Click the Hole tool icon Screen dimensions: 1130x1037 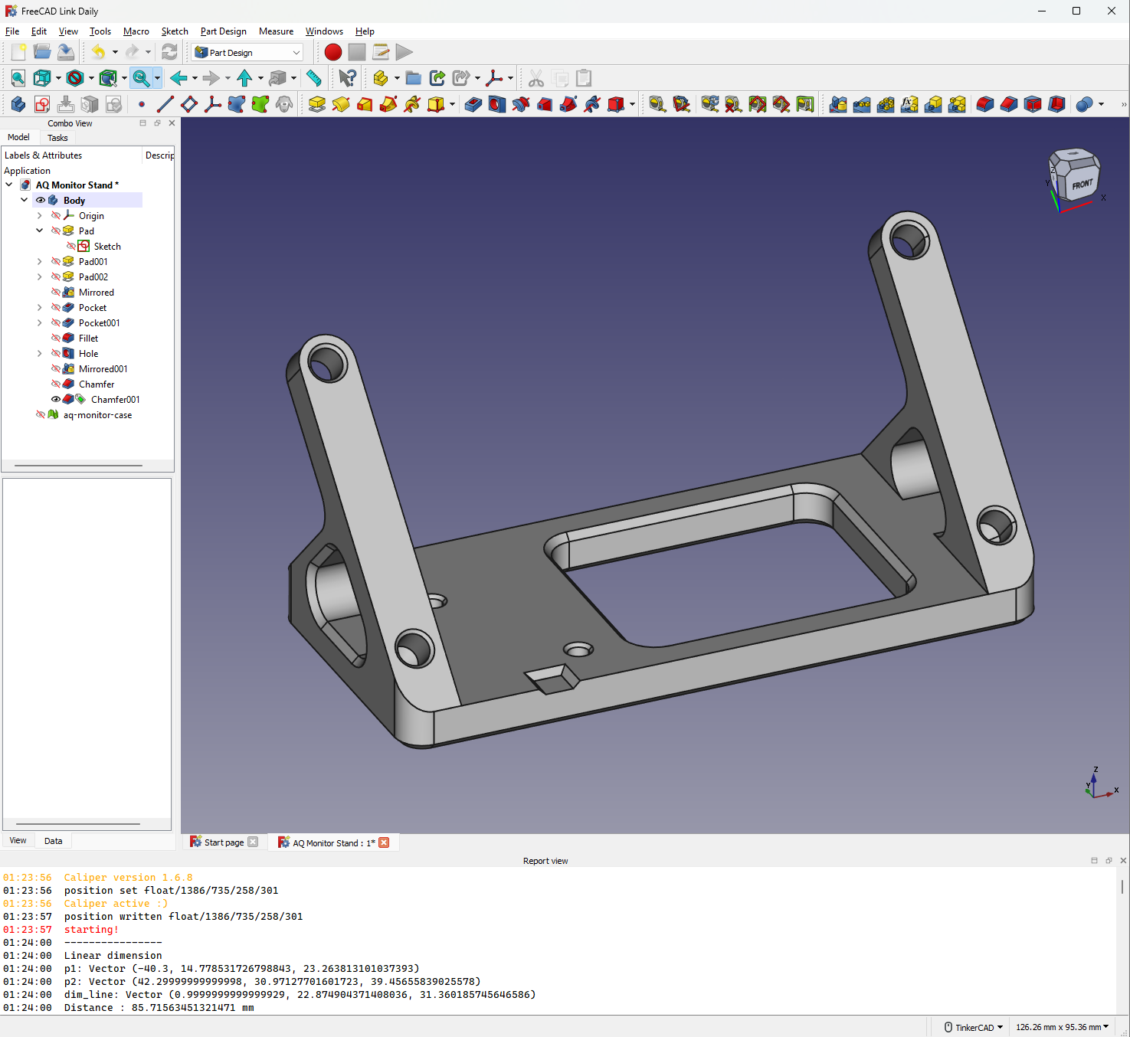tap(497, 104)
